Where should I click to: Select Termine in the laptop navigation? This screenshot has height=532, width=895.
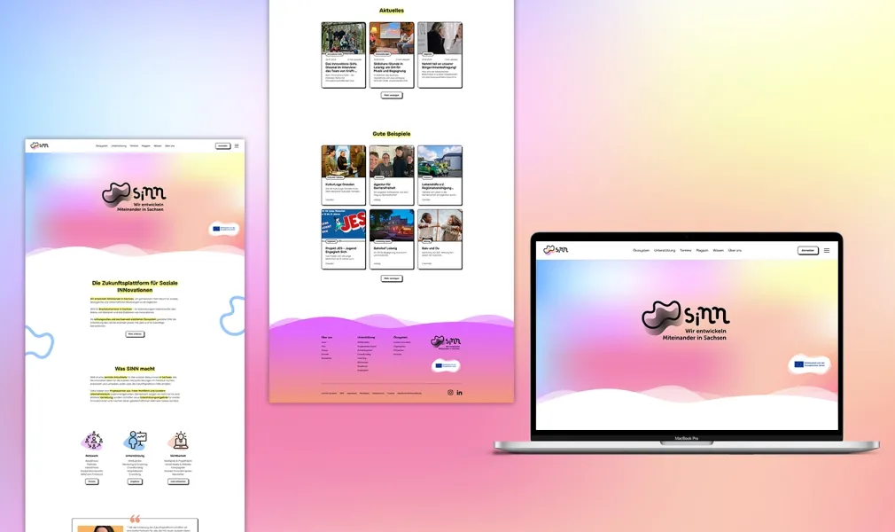click(686, 250)
